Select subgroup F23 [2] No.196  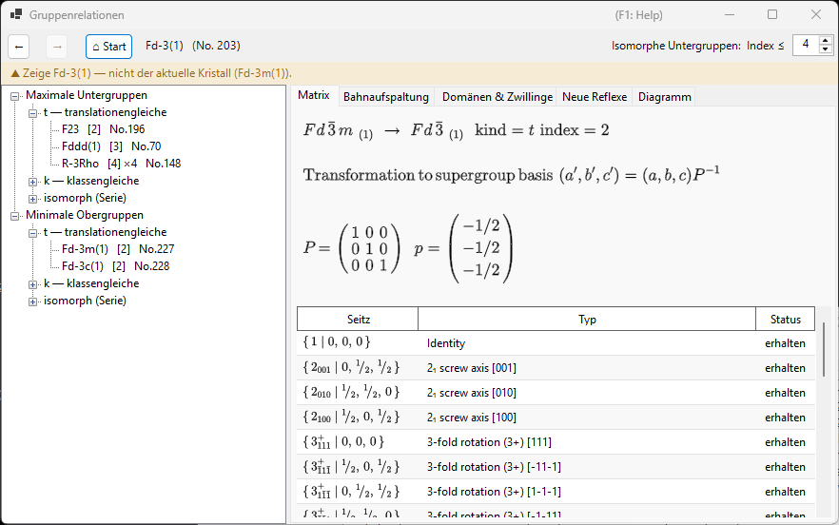(104, 129)
